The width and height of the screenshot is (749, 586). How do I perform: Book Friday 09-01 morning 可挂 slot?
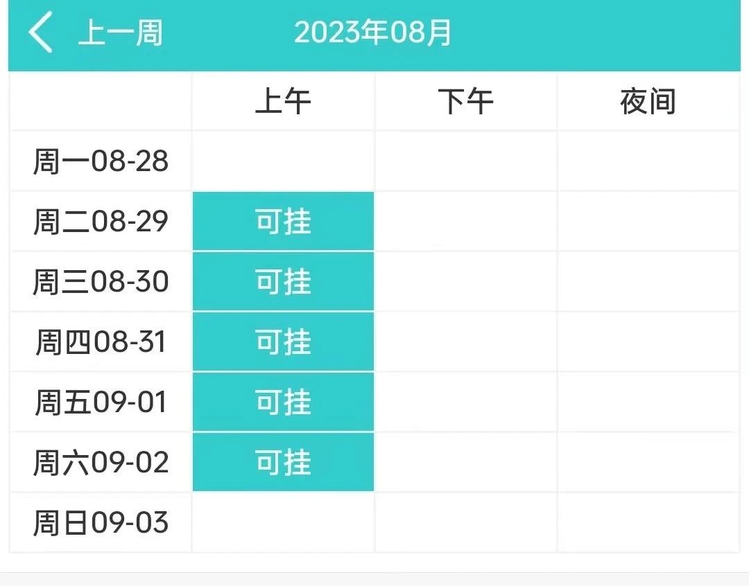tap(283, 402)
